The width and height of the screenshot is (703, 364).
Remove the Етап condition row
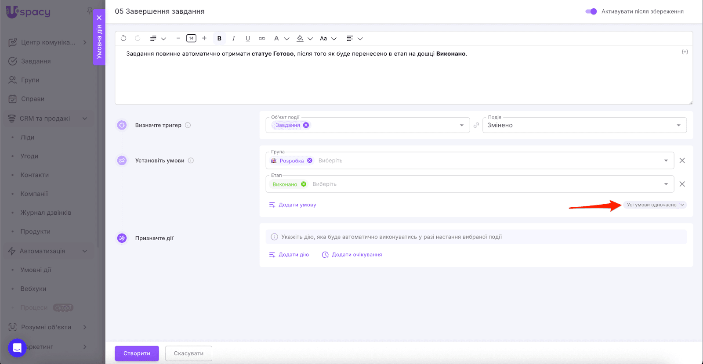(682, 184)
